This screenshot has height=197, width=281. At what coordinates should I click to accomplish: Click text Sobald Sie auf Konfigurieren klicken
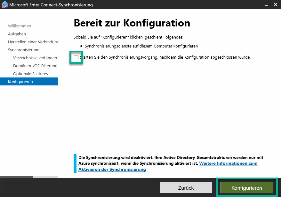click(x=128, y=37)
